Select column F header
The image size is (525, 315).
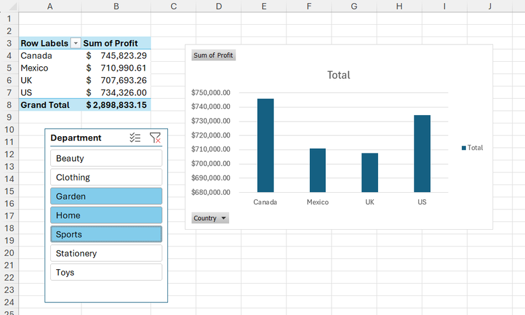coord(309,6)
